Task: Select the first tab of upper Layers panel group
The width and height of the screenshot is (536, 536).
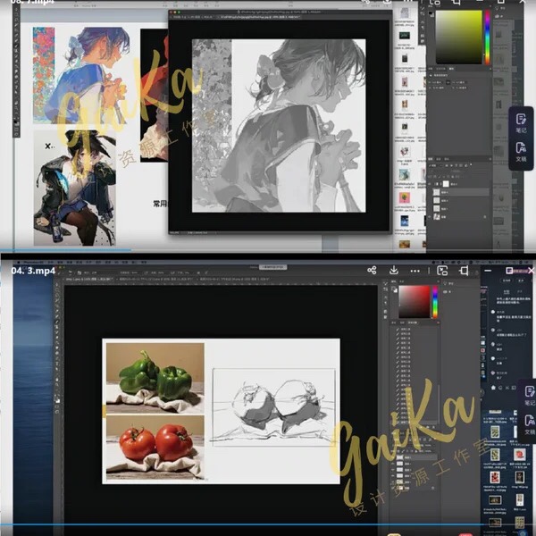Action: coord(431,159)
